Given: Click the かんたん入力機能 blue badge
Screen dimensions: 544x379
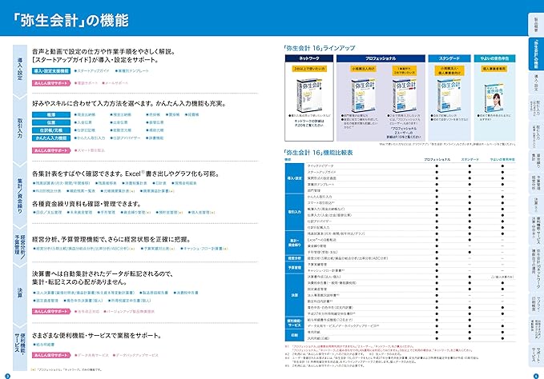Looking at the screenshot, I should click(x=51, y=138).
